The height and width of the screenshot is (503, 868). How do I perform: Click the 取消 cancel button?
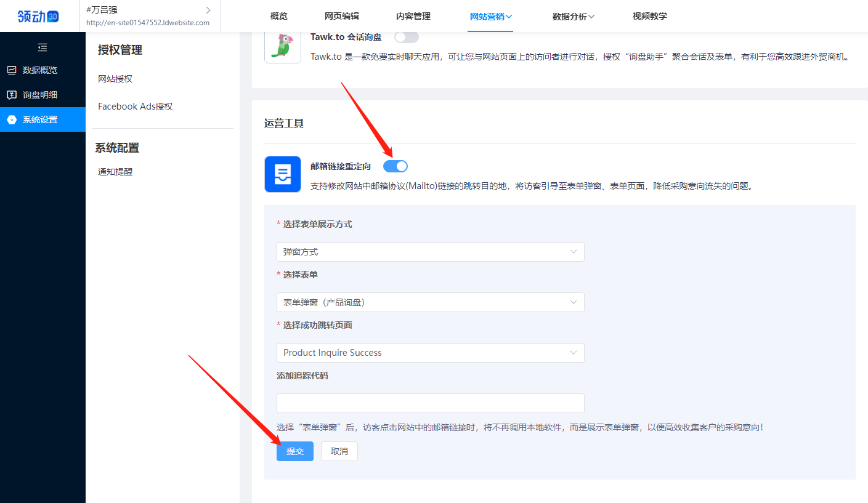pyautogui.click(x=339, y=451)
